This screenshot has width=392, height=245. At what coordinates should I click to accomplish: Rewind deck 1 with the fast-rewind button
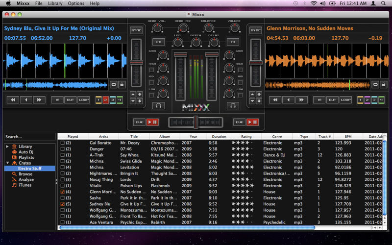(x=13, y=100)
